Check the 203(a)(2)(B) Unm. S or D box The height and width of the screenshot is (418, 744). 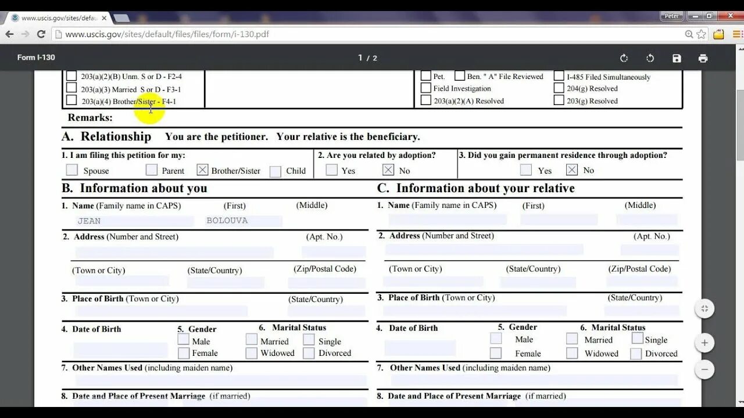(71, 75)
